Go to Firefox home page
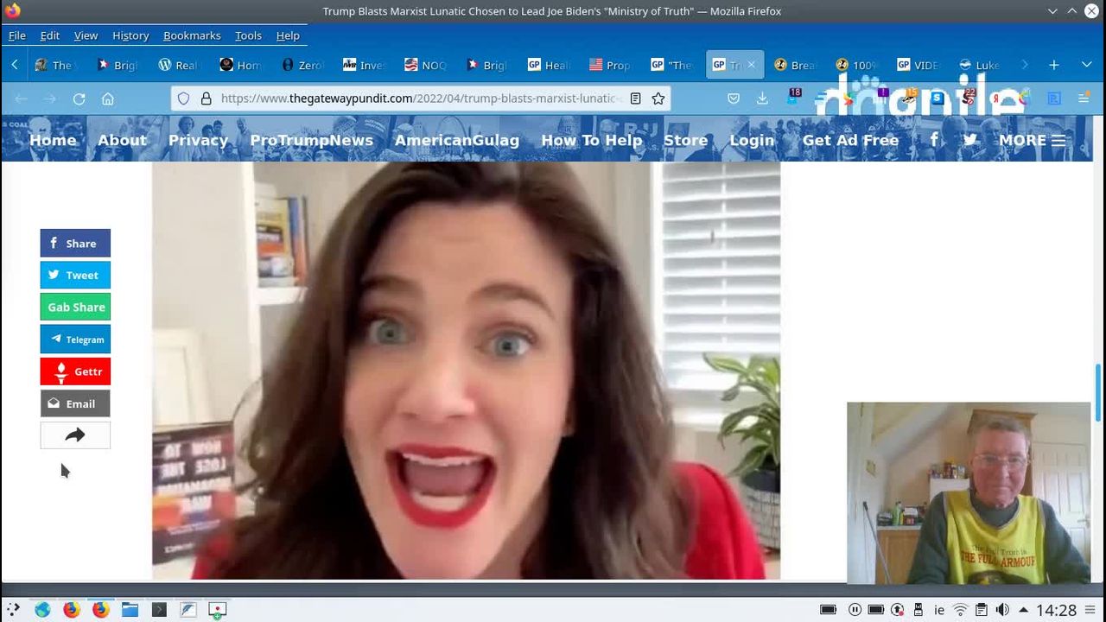This screenshot has width=1106, height=622. coord(108,98)
